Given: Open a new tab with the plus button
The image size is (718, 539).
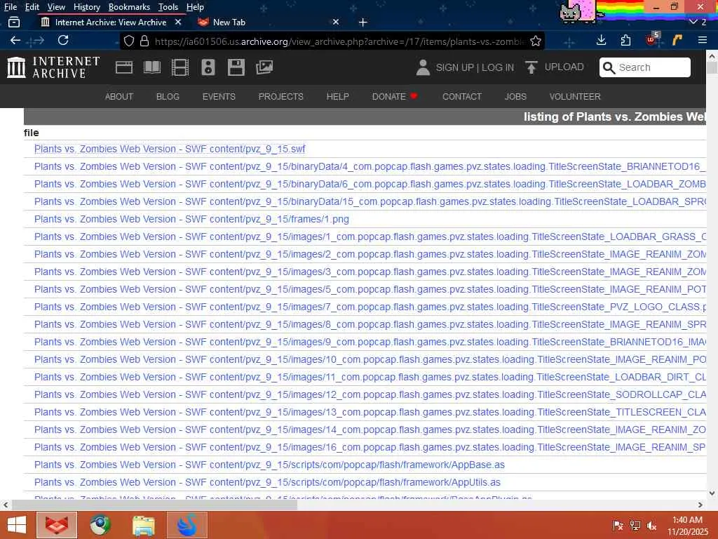Looking at the screenshot, I should point(363,22).
